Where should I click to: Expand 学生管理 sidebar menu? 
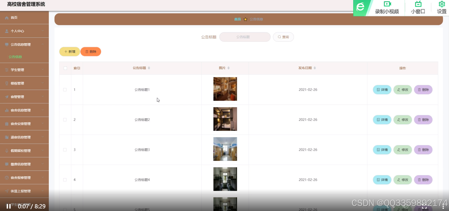[x=24, y=70]
